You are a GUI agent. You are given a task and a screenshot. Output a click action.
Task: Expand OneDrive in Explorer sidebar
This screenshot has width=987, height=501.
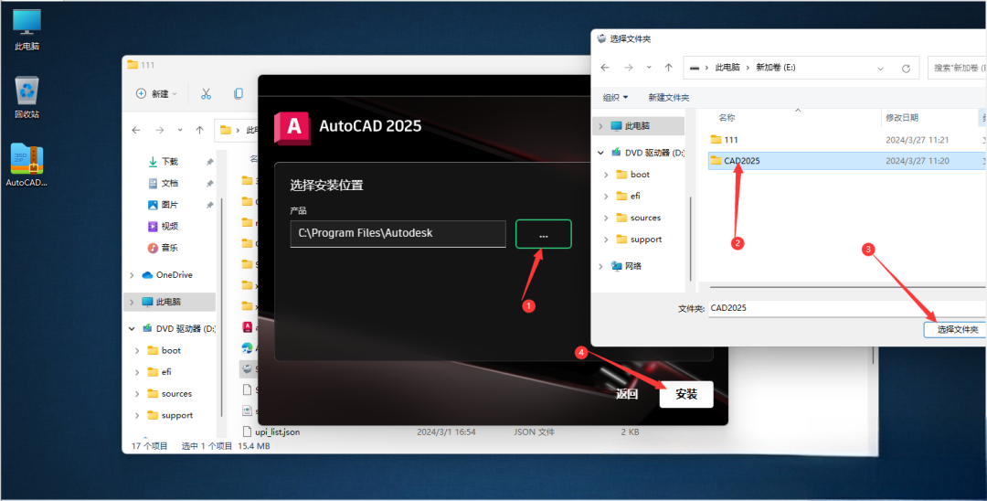(132, 275)
